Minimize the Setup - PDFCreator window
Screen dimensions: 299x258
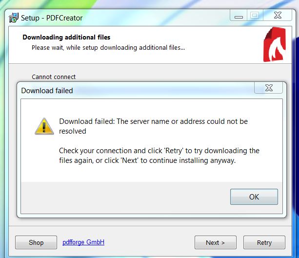(x=239, y=15)
